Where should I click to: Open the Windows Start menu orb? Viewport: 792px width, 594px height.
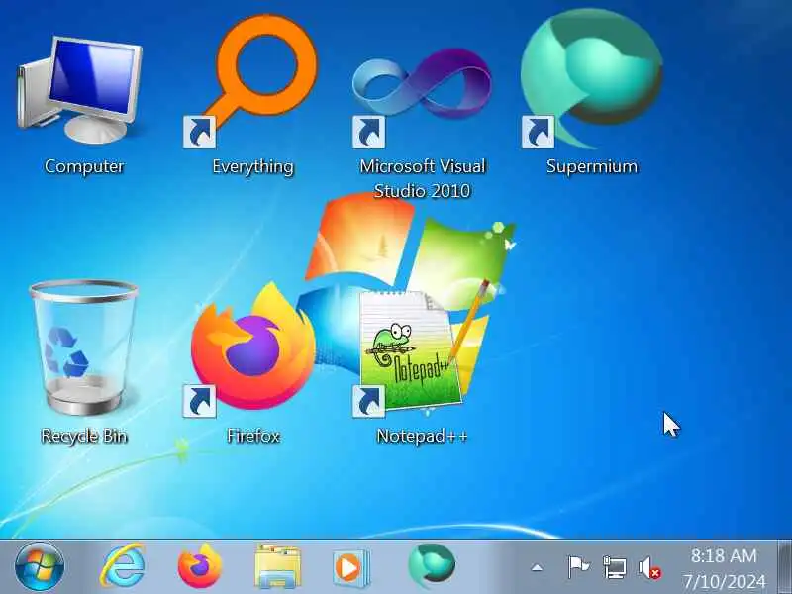click(40, 566)
